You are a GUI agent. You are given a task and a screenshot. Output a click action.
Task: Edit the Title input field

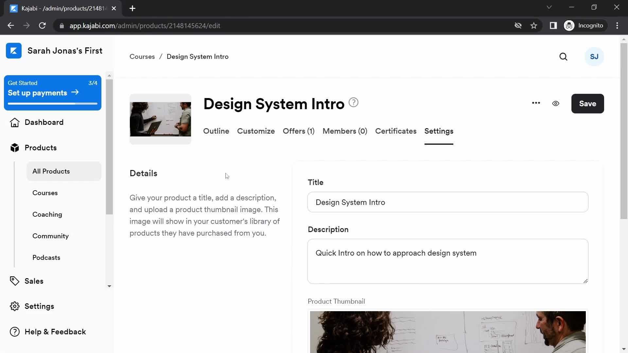pyautogui.click(x=448, y=202)
